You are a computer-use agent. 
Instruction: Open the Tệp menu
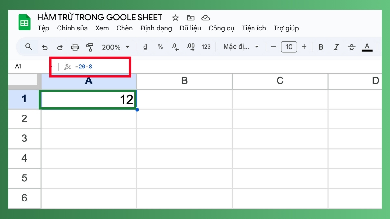(x=43, y=28)
